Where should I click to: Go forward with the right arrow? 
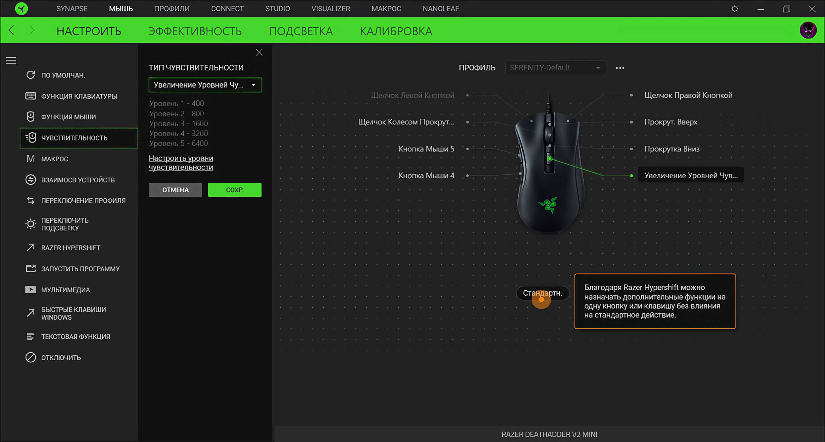pyautogui.click(x=31, y=30)
